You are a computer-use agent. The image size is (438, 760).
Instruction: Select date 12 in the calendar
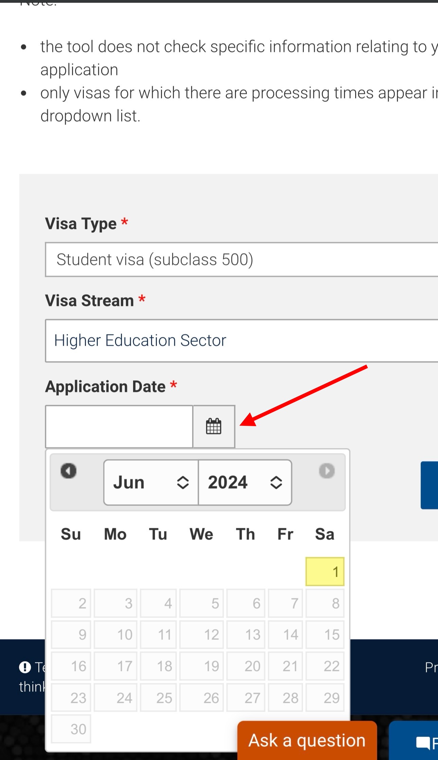[x=201, y=635]
